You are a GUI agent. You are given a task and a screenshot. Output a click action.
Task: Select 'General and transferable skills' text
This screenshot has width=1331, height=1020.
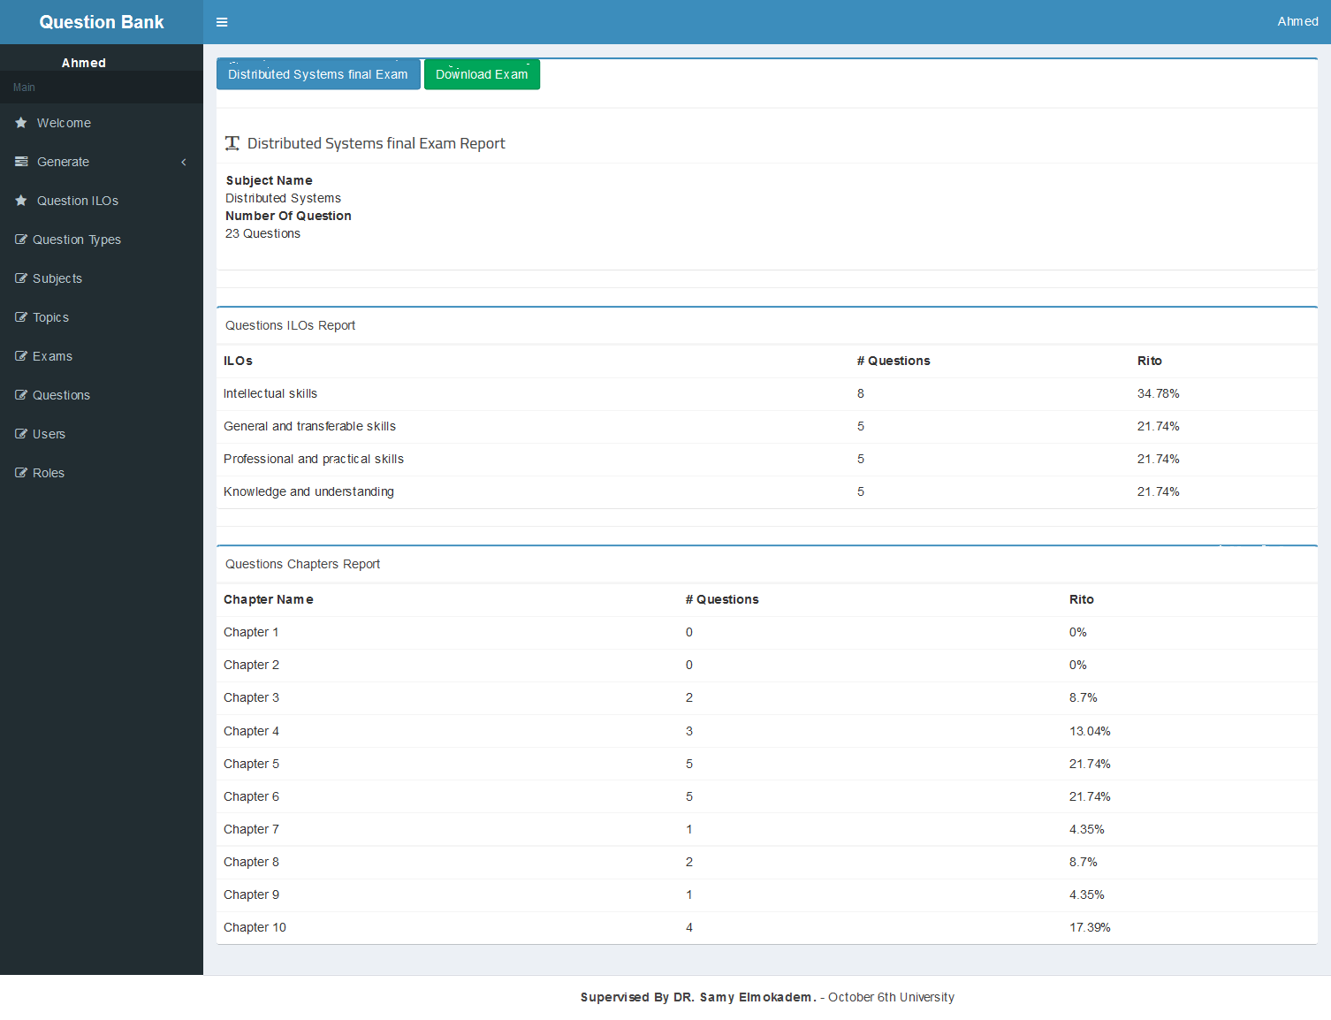tap(309, 426)
